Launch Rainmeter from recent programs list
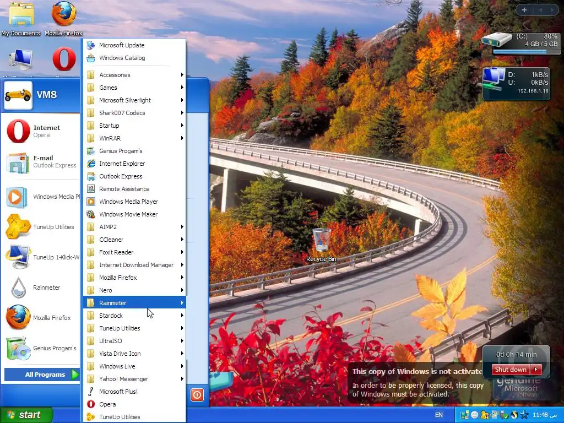 click(40, 288)
